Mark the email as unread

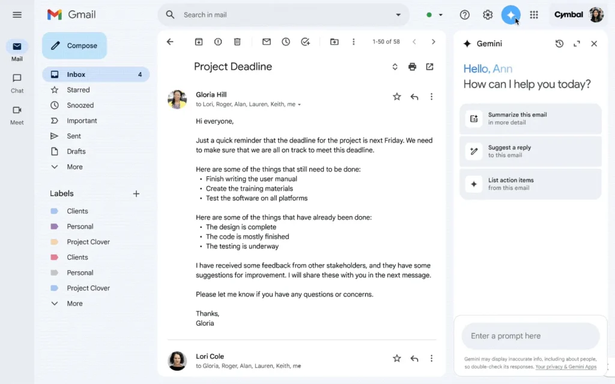coord(266,41)
